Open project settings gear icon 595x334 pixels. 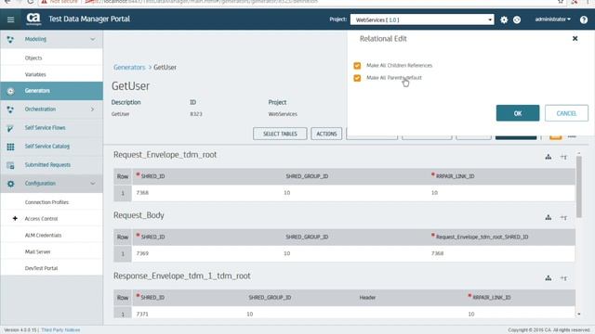pyautogui.click(x=504, y=19)
